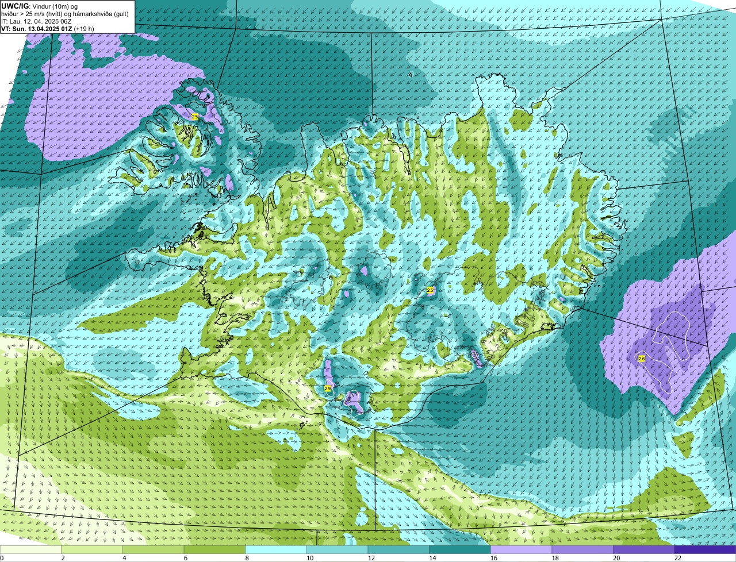
Task: Pick the 8–10 m/s light cyan legend swatch
Action: pos(276,550)
